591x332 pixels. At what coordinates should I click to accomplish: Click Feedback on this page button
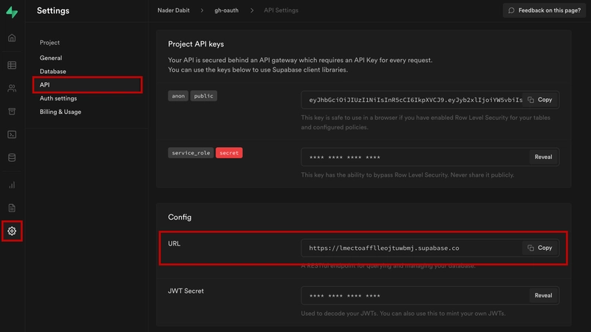[x=544, y=10]
